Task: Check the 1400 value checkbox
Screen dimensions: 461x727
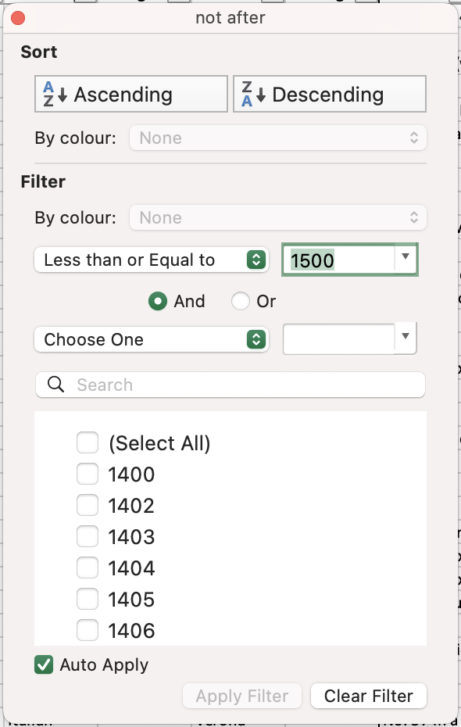Action: coord(88,474)
